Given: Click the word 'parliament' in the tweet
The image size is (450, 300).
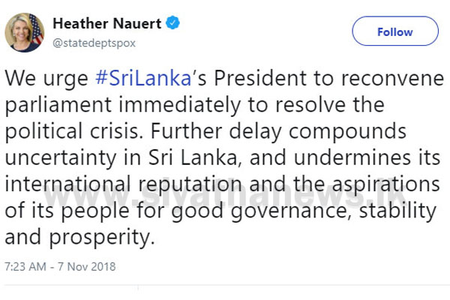Looking at the screenshot, I should pyautogui.click(x=58, y=105).
